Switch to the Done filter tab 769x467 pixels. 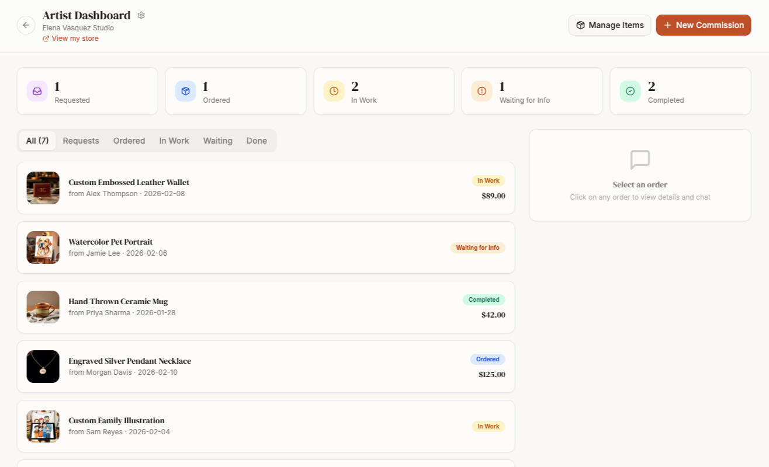coord(257,140)
